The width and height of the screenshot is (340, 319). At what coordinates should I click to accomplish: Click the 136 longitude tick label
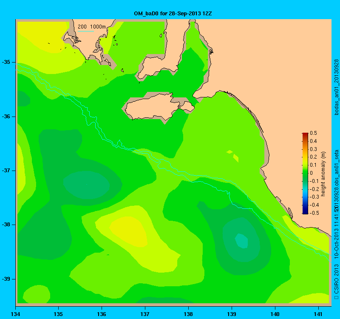(102, 314)
